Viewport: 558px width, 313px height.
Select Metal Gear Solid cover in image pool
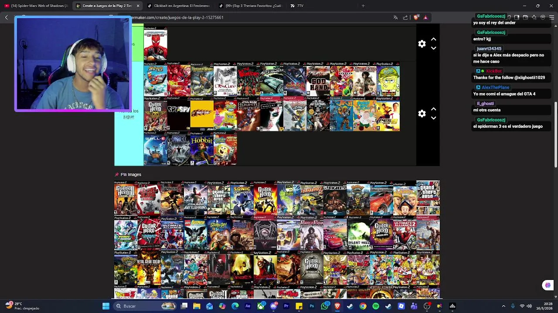[149, 268]
